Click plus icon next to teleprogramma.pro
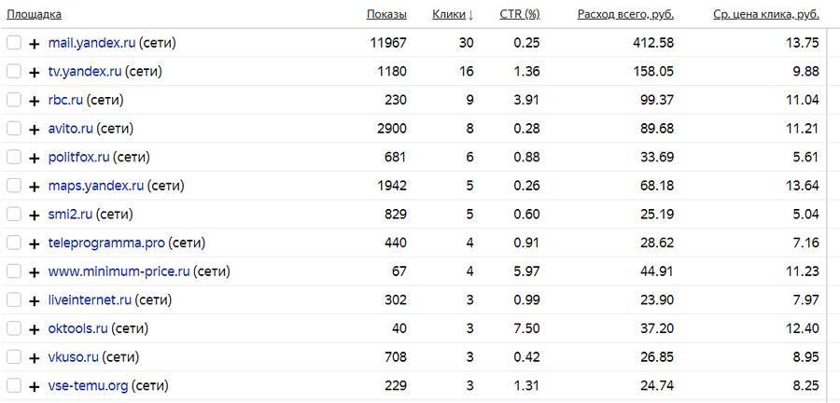Screen dimensions: 840x403 pos(35,243)
